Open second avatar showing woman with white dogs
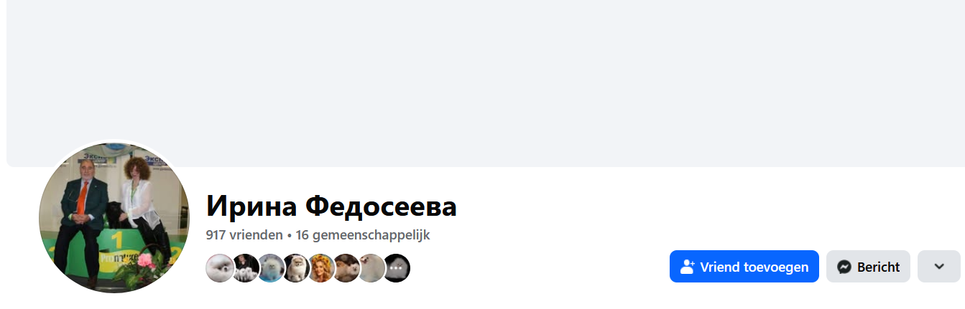The image size is (965, 309). coord(246,268)
